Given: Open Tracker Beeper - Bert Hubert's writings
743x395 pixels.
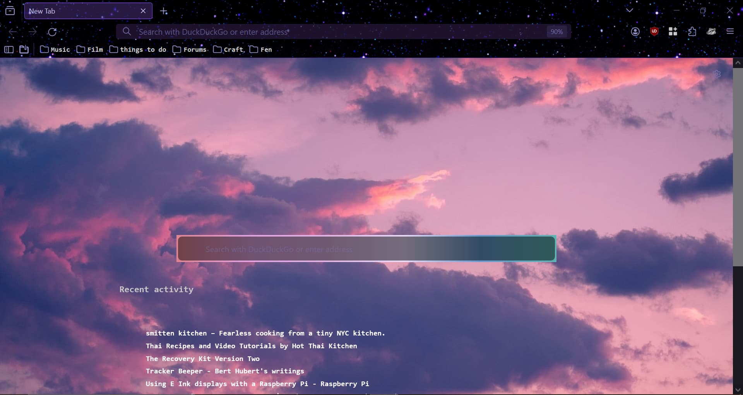Looking at the screenshot, I should click(x=225, y=371).
